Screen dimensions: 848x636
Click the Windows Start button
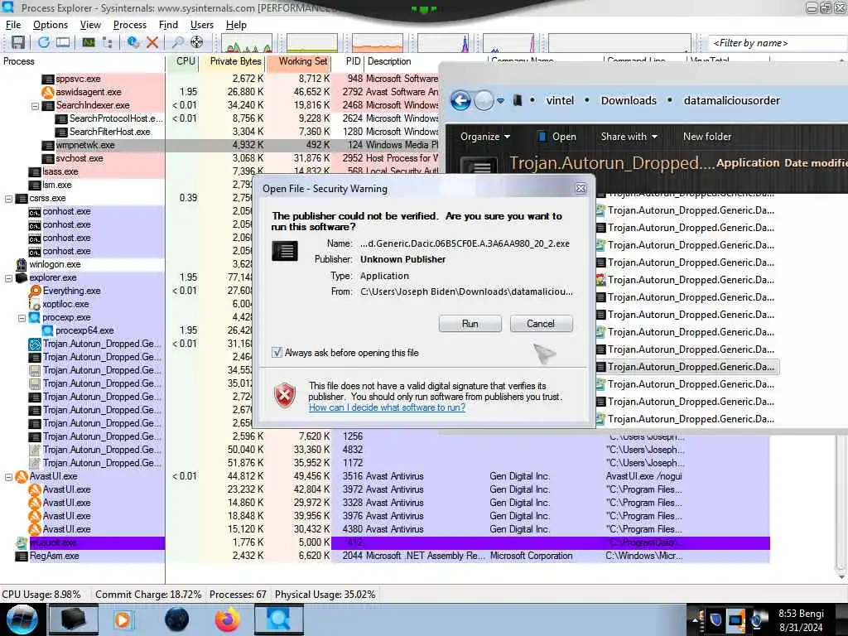(x=22, y=619)
